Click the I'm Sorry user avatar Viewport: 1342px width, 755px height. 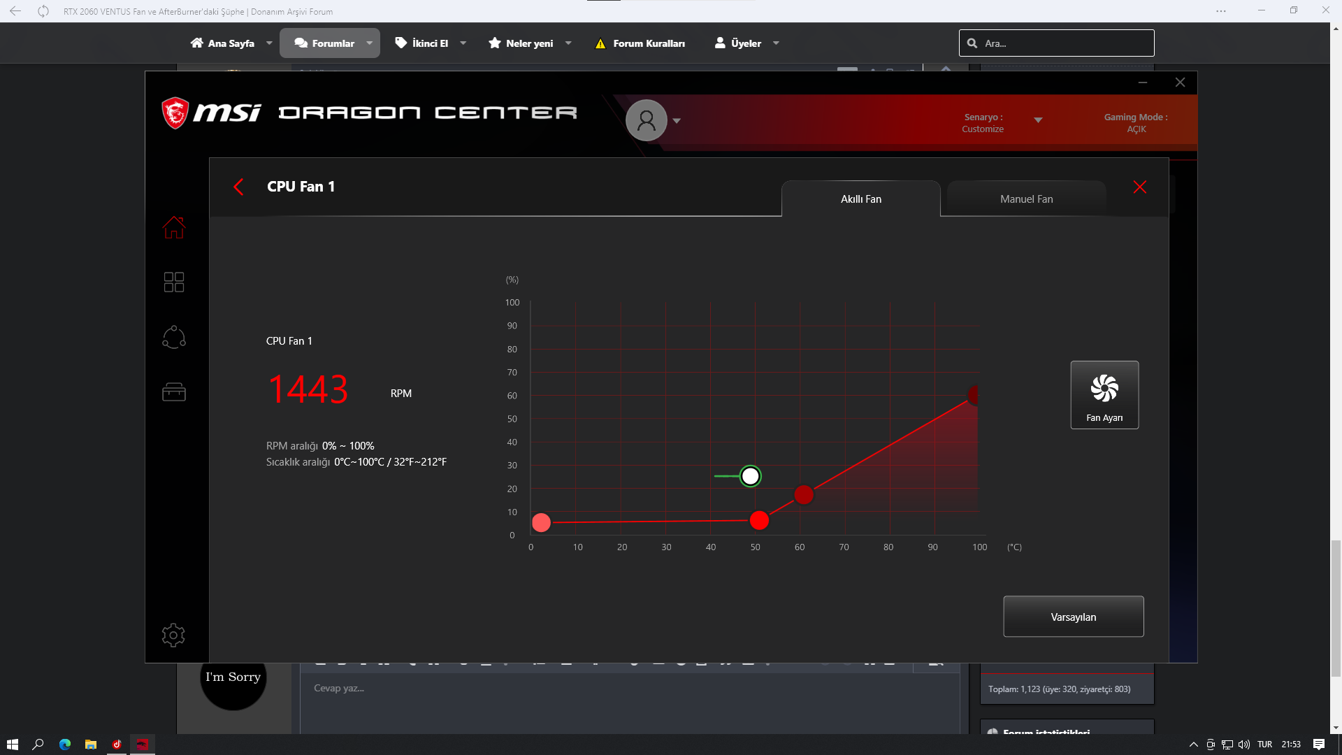[233, 677]
